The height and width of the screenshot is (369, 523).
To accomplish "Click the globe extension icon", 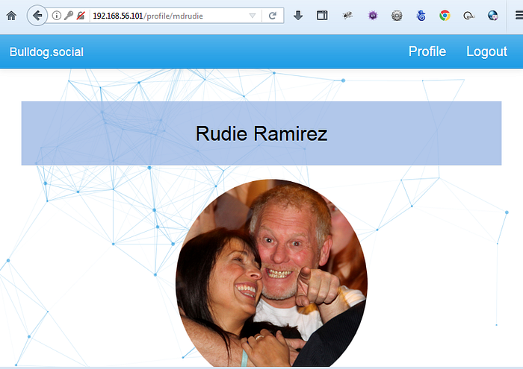I will click(x=492, y=16).
